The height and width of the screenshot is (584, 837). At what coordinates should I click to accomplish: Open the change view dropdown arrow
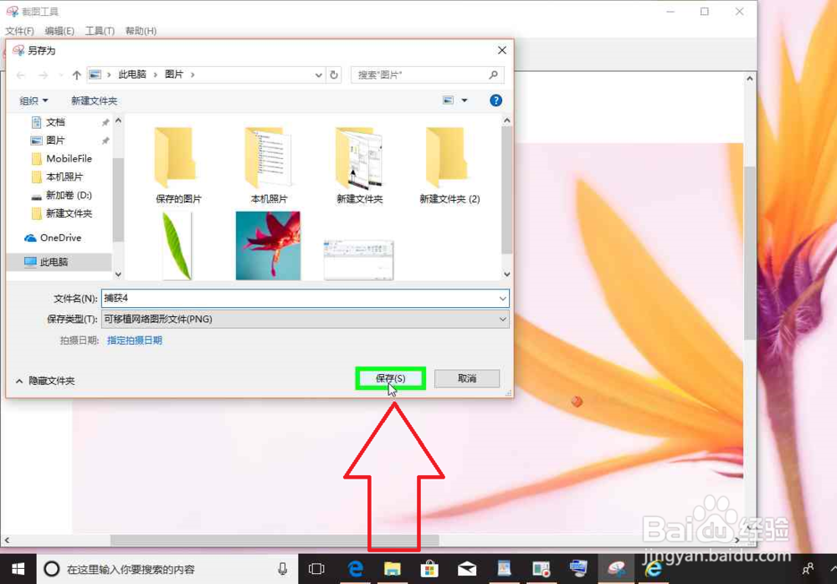pos(463,100)
